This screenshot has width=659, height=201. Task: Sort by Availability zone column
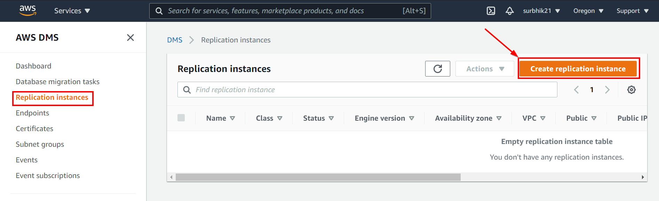pyautogui.click(x=468, y=118)
